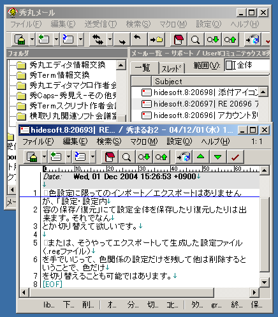The height and width of the screenshot is (317, 278).
Task: Select folder 横取り丸関連ソフト会議室
Action: click(x=73, y=116)
